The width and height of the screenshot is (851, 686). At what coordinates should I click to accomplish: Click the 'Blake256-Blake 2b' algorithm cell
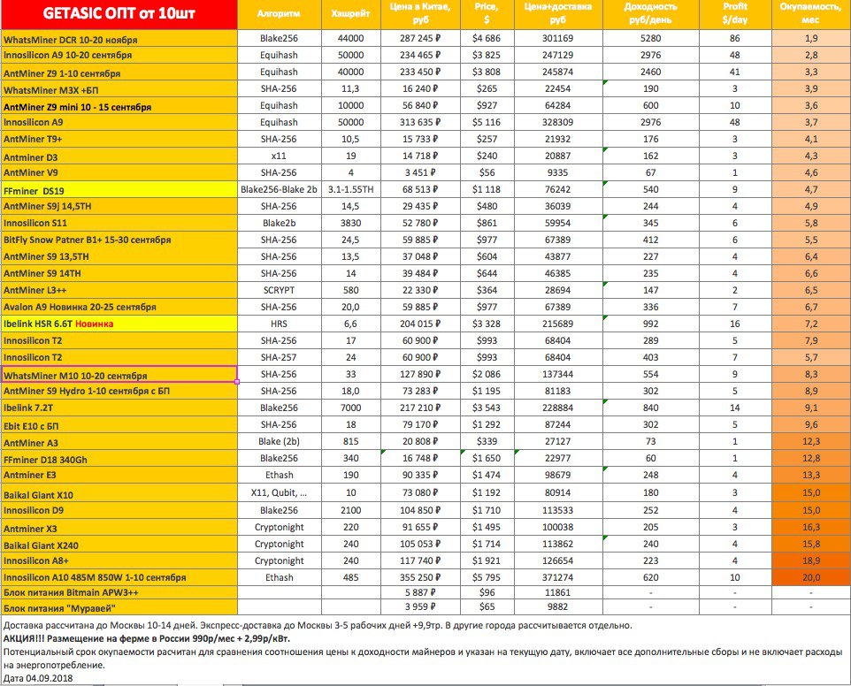[279, 190]
